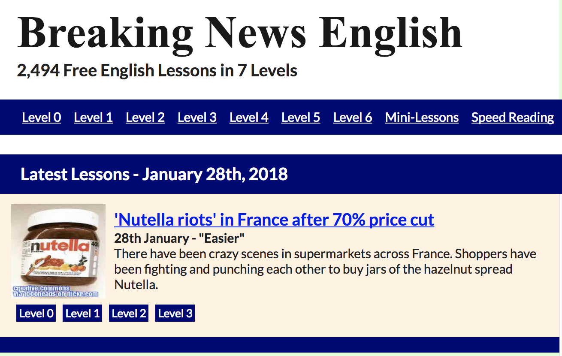Viewport: 562px width, 356px height.
Task: Click the Nutella jar thumbnail image
Action: 58,251
